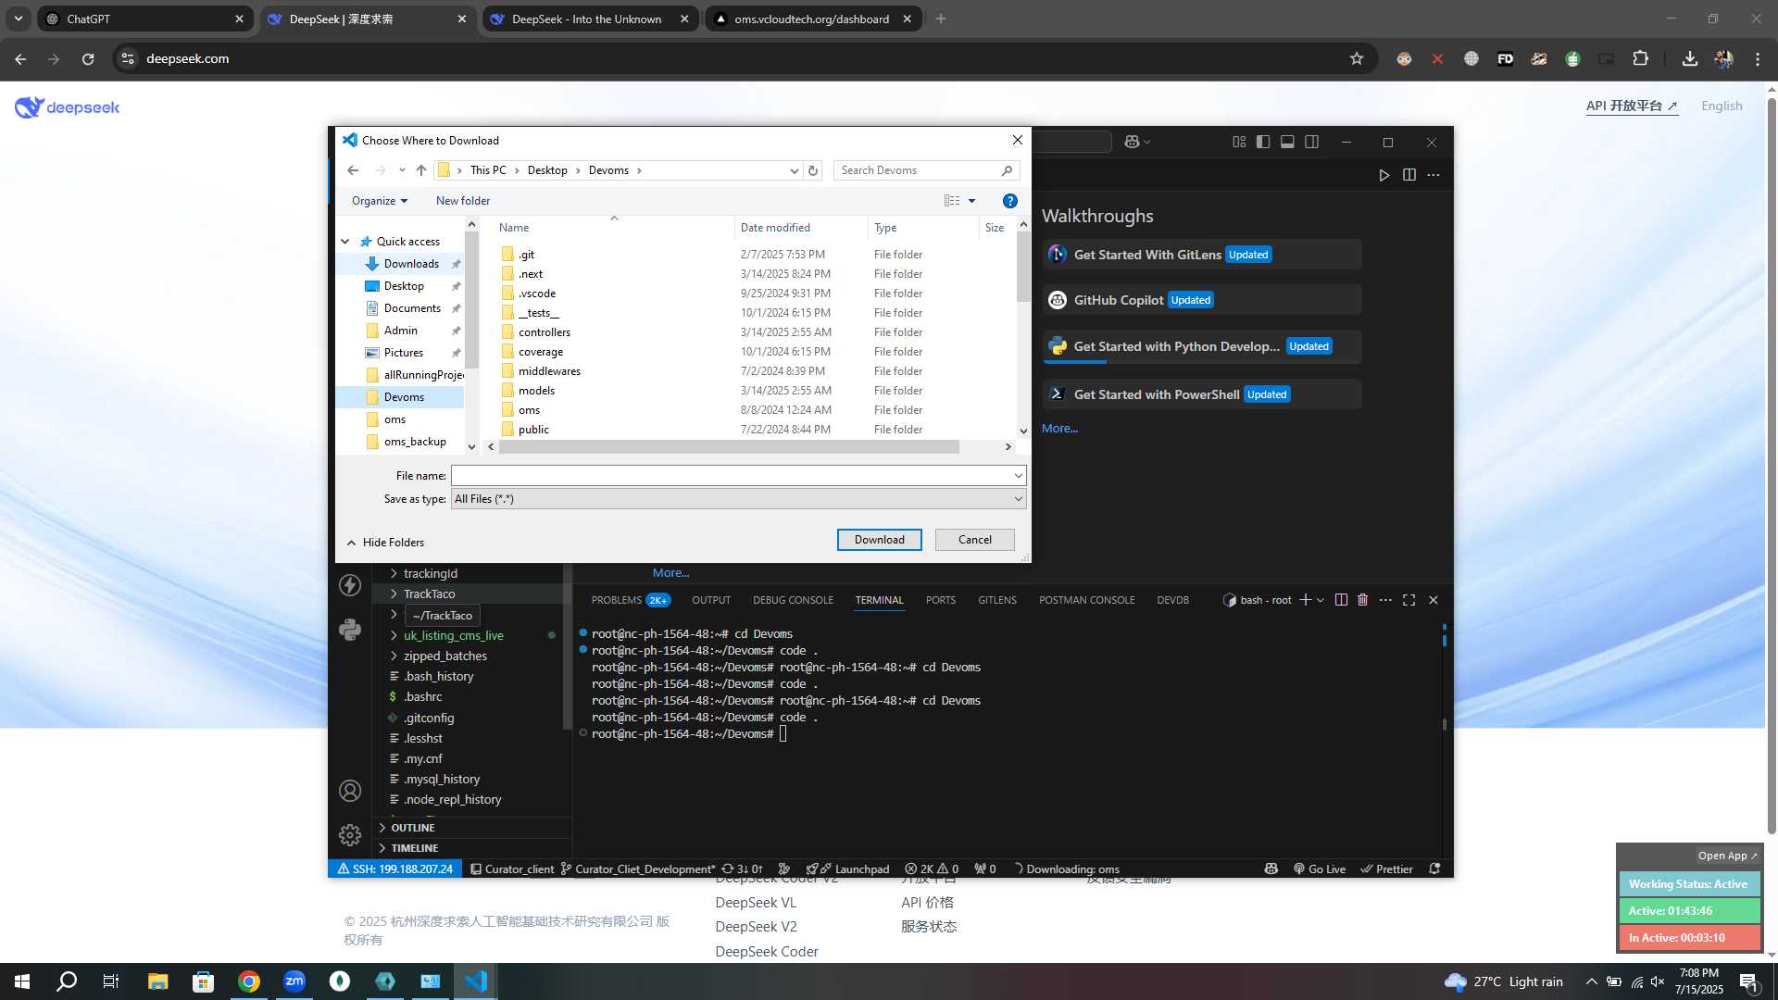The image size is (1778, 1000).
Task: Customize layout icon in VS Code title bar
Action: coord(1239,142)
